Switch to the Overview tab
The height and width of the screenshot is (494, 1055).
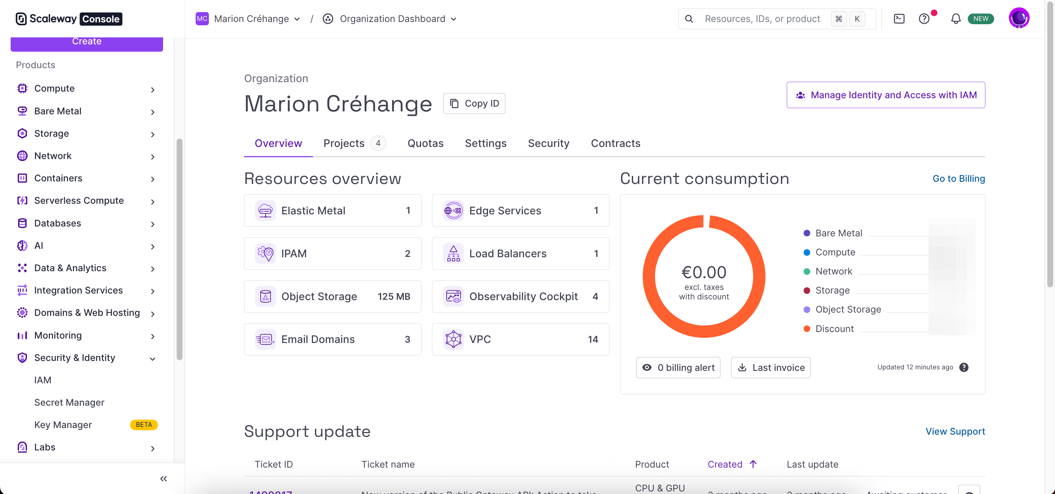click(x=278, y=143)
